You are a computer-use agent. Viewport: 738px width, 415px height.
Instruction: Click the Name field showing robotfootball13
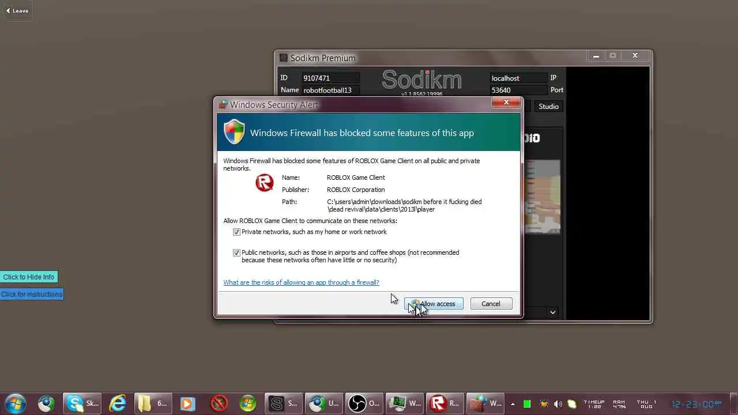[331, 90]
